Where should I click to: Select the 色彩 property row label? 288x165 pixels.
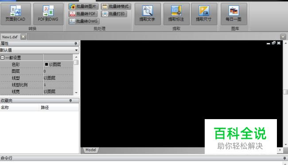pyautogui.click(x=16, y=64)
